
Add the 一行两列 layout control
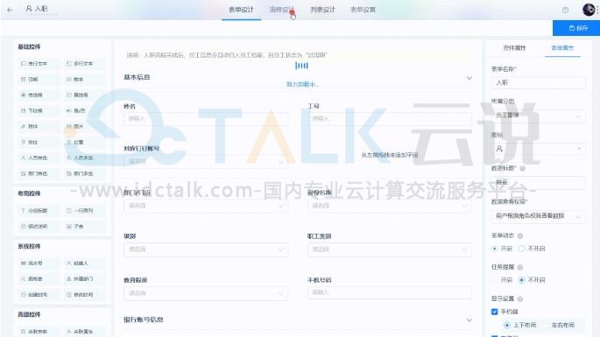pos(84,210)
